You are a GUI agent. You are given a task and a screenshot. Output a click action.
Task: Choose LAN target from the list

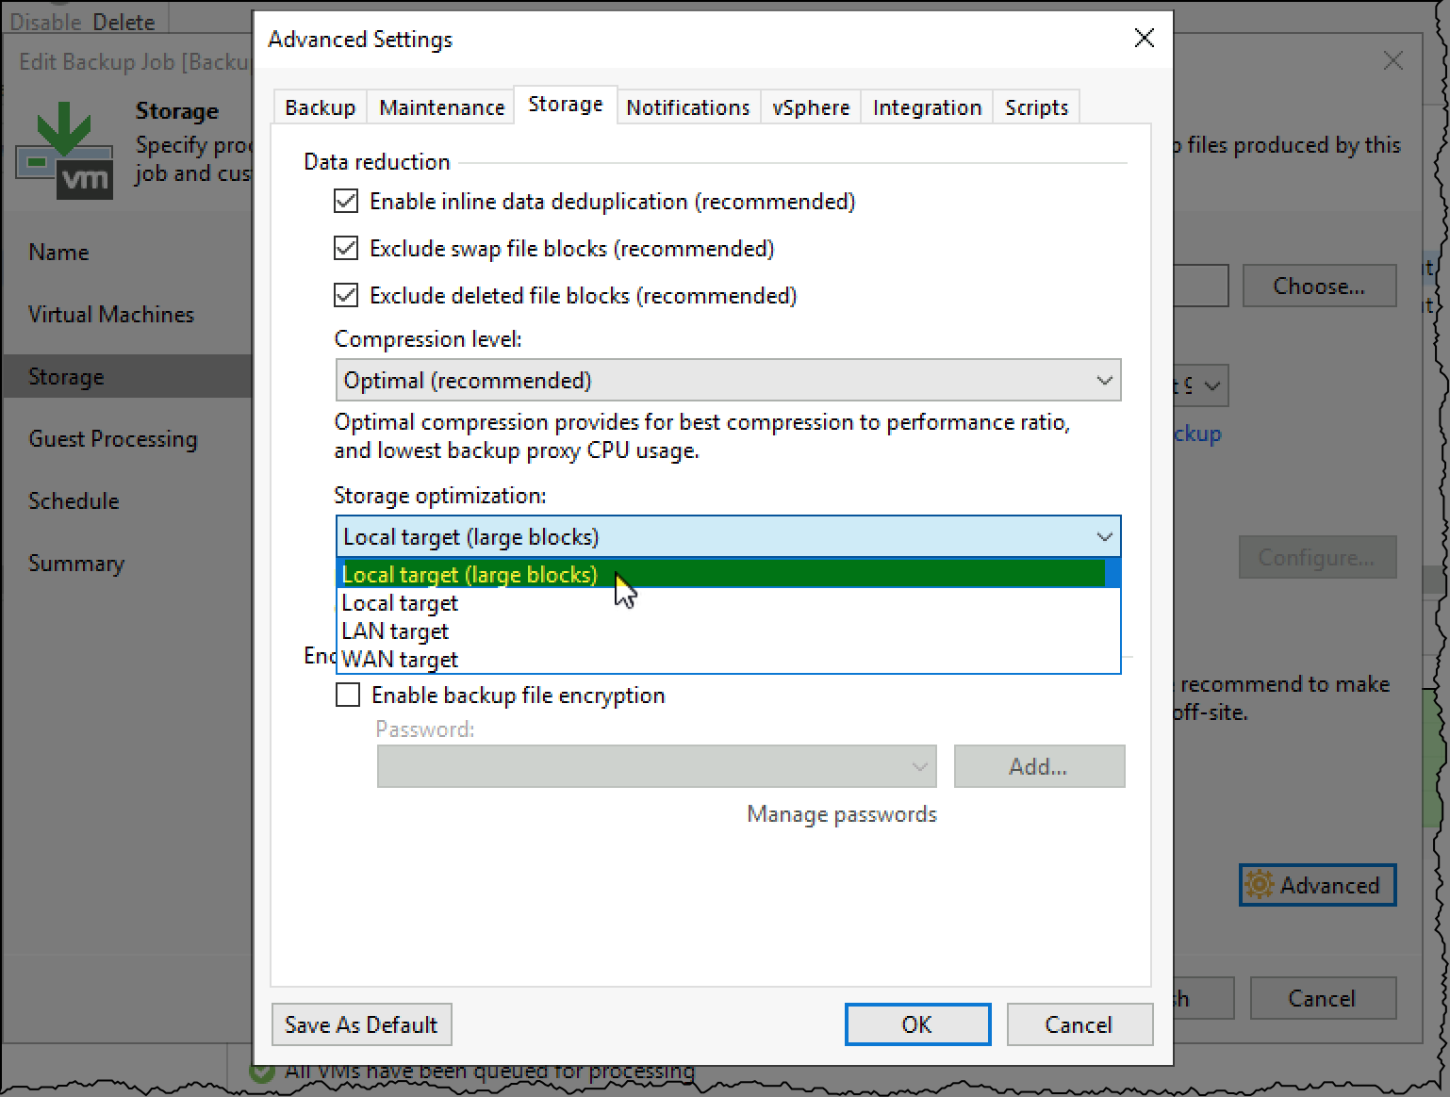point(728,631)
